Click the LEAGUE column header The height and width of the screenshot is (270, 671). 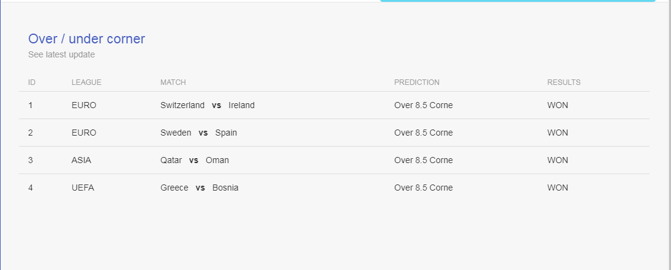(86, 82)
